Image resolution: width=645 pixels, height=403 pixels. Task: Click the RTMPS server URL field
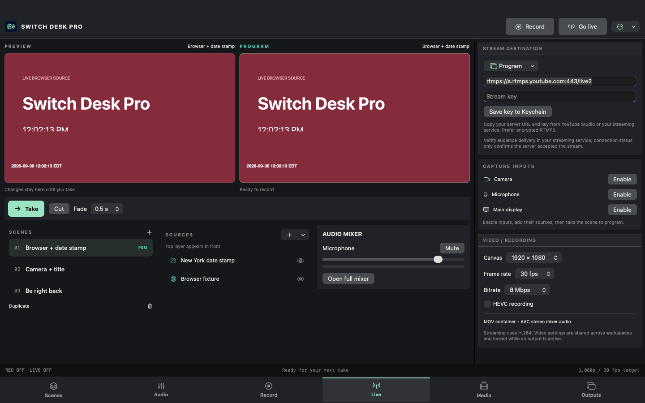[560, 81]
